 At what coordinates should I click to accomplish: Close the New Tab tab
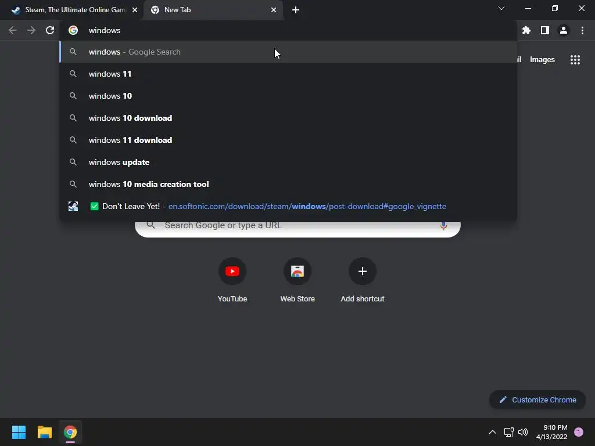click(274, 10)
